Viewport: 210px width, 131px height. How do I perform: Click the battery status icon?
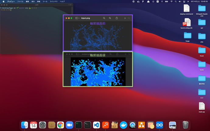point(166,2)
